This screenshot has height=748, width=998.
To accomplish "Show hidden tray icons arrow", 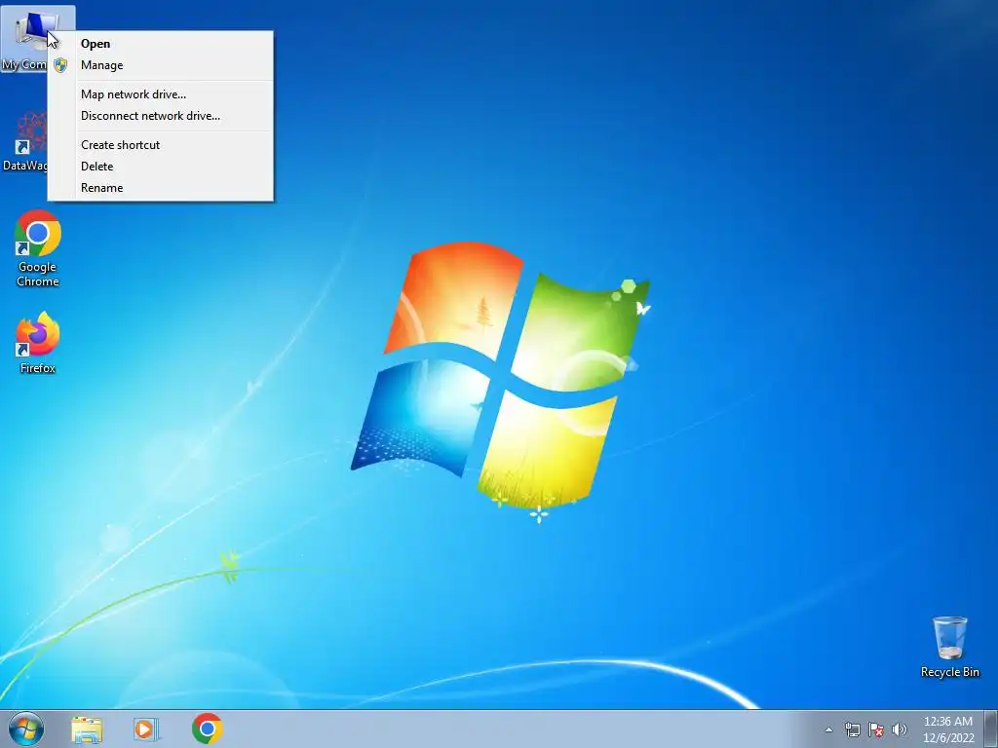I will (828, 729).
